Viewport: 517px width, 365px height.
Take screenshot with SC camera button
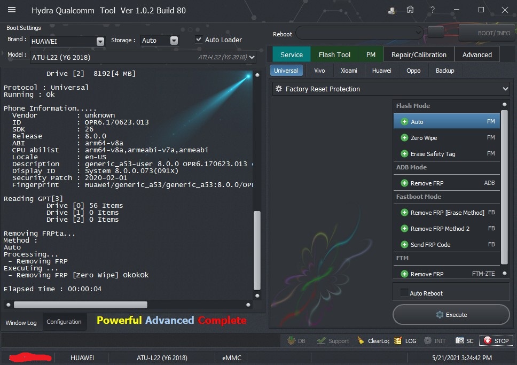464,340
